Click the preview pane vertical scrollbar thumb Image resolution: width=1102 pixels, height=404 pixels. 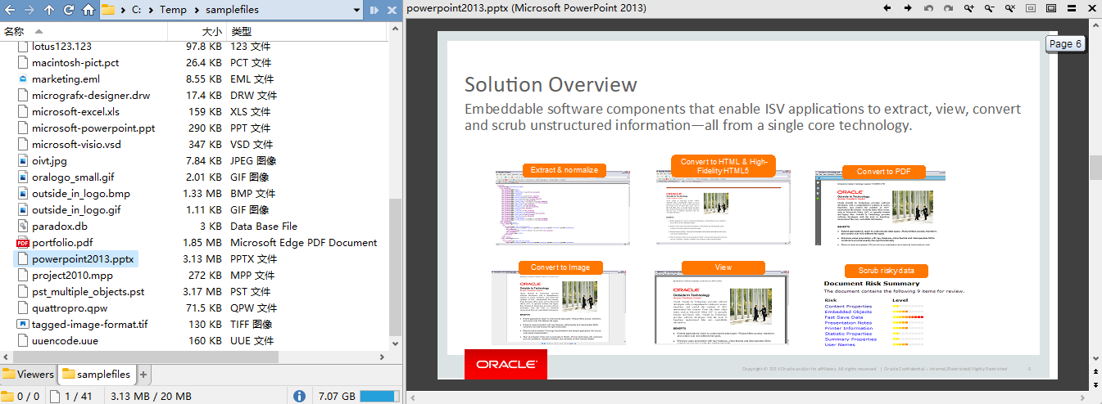[x=1095, y=167]
